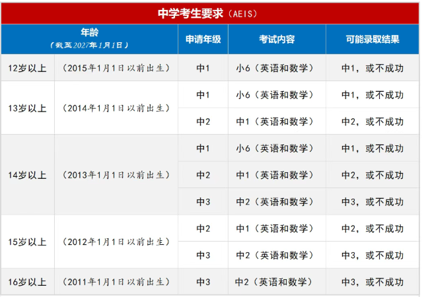Screen dimensions: 422x297
Task: Click the 2012年1月1日以前出生 cell
Action: [x=116, y=242]
